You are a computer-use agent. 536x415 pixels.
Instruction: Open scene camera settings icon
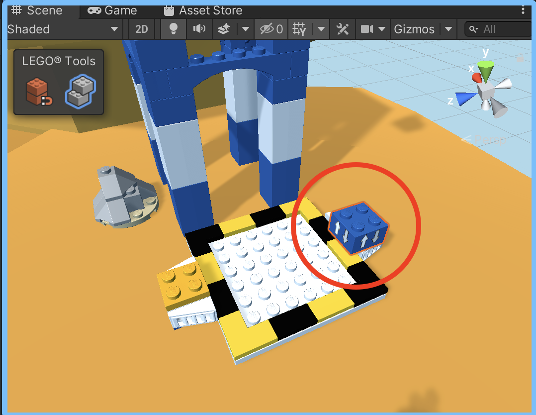point(367,29)
